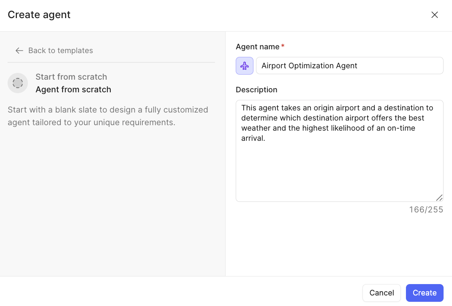Click the resize handle on the Description box
452x306 pixels.
click(439, 198)
